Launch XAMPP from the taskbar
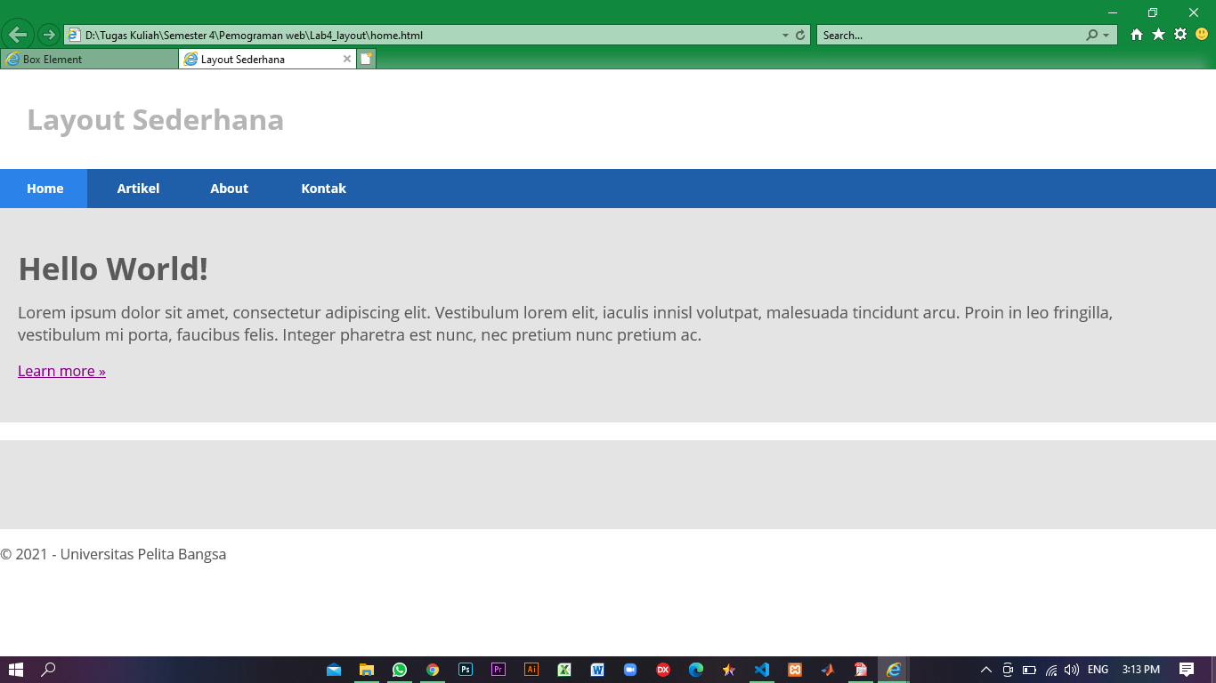The width and height of the screenshot is (1216, 683). coord(795,670)
